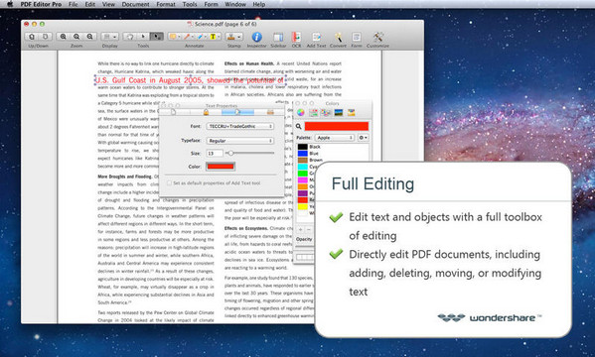Open the Tools menu
The width and height of the screenshot is (595, 357).
[190, 4]
